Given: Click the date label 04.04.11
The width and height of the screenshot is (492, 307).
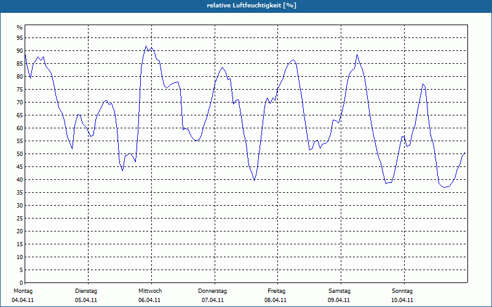Looking at the screenshot, I should pos(23,300).
